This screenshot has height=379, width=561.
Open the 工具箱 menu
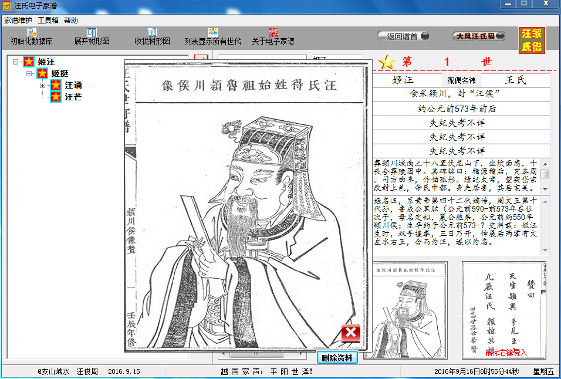[48, 20]
